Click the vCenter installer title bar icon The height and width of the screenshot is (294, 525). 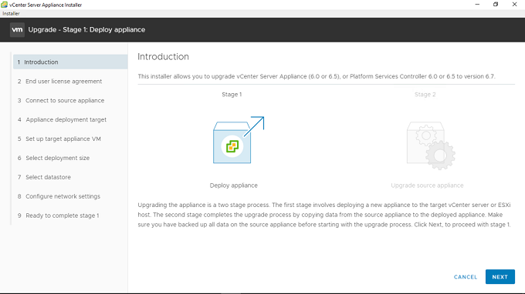tap(4, 5)
